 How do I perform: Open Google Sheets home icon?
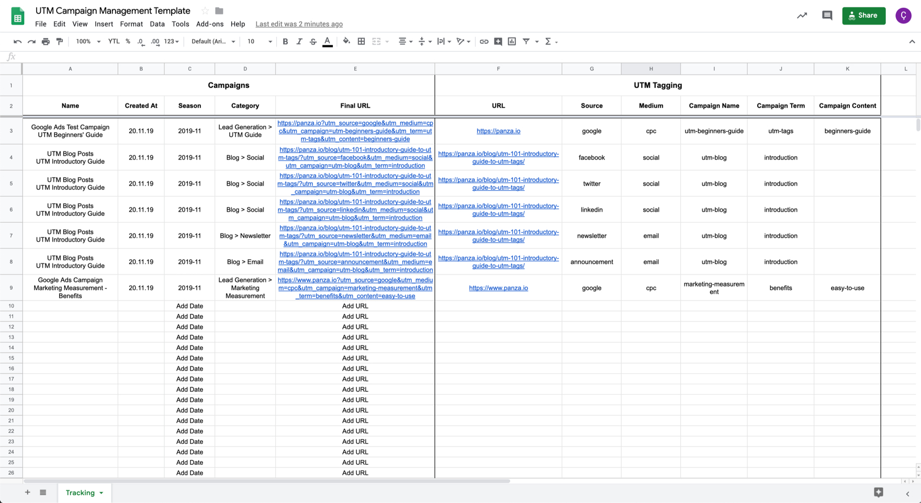[18, 16]
